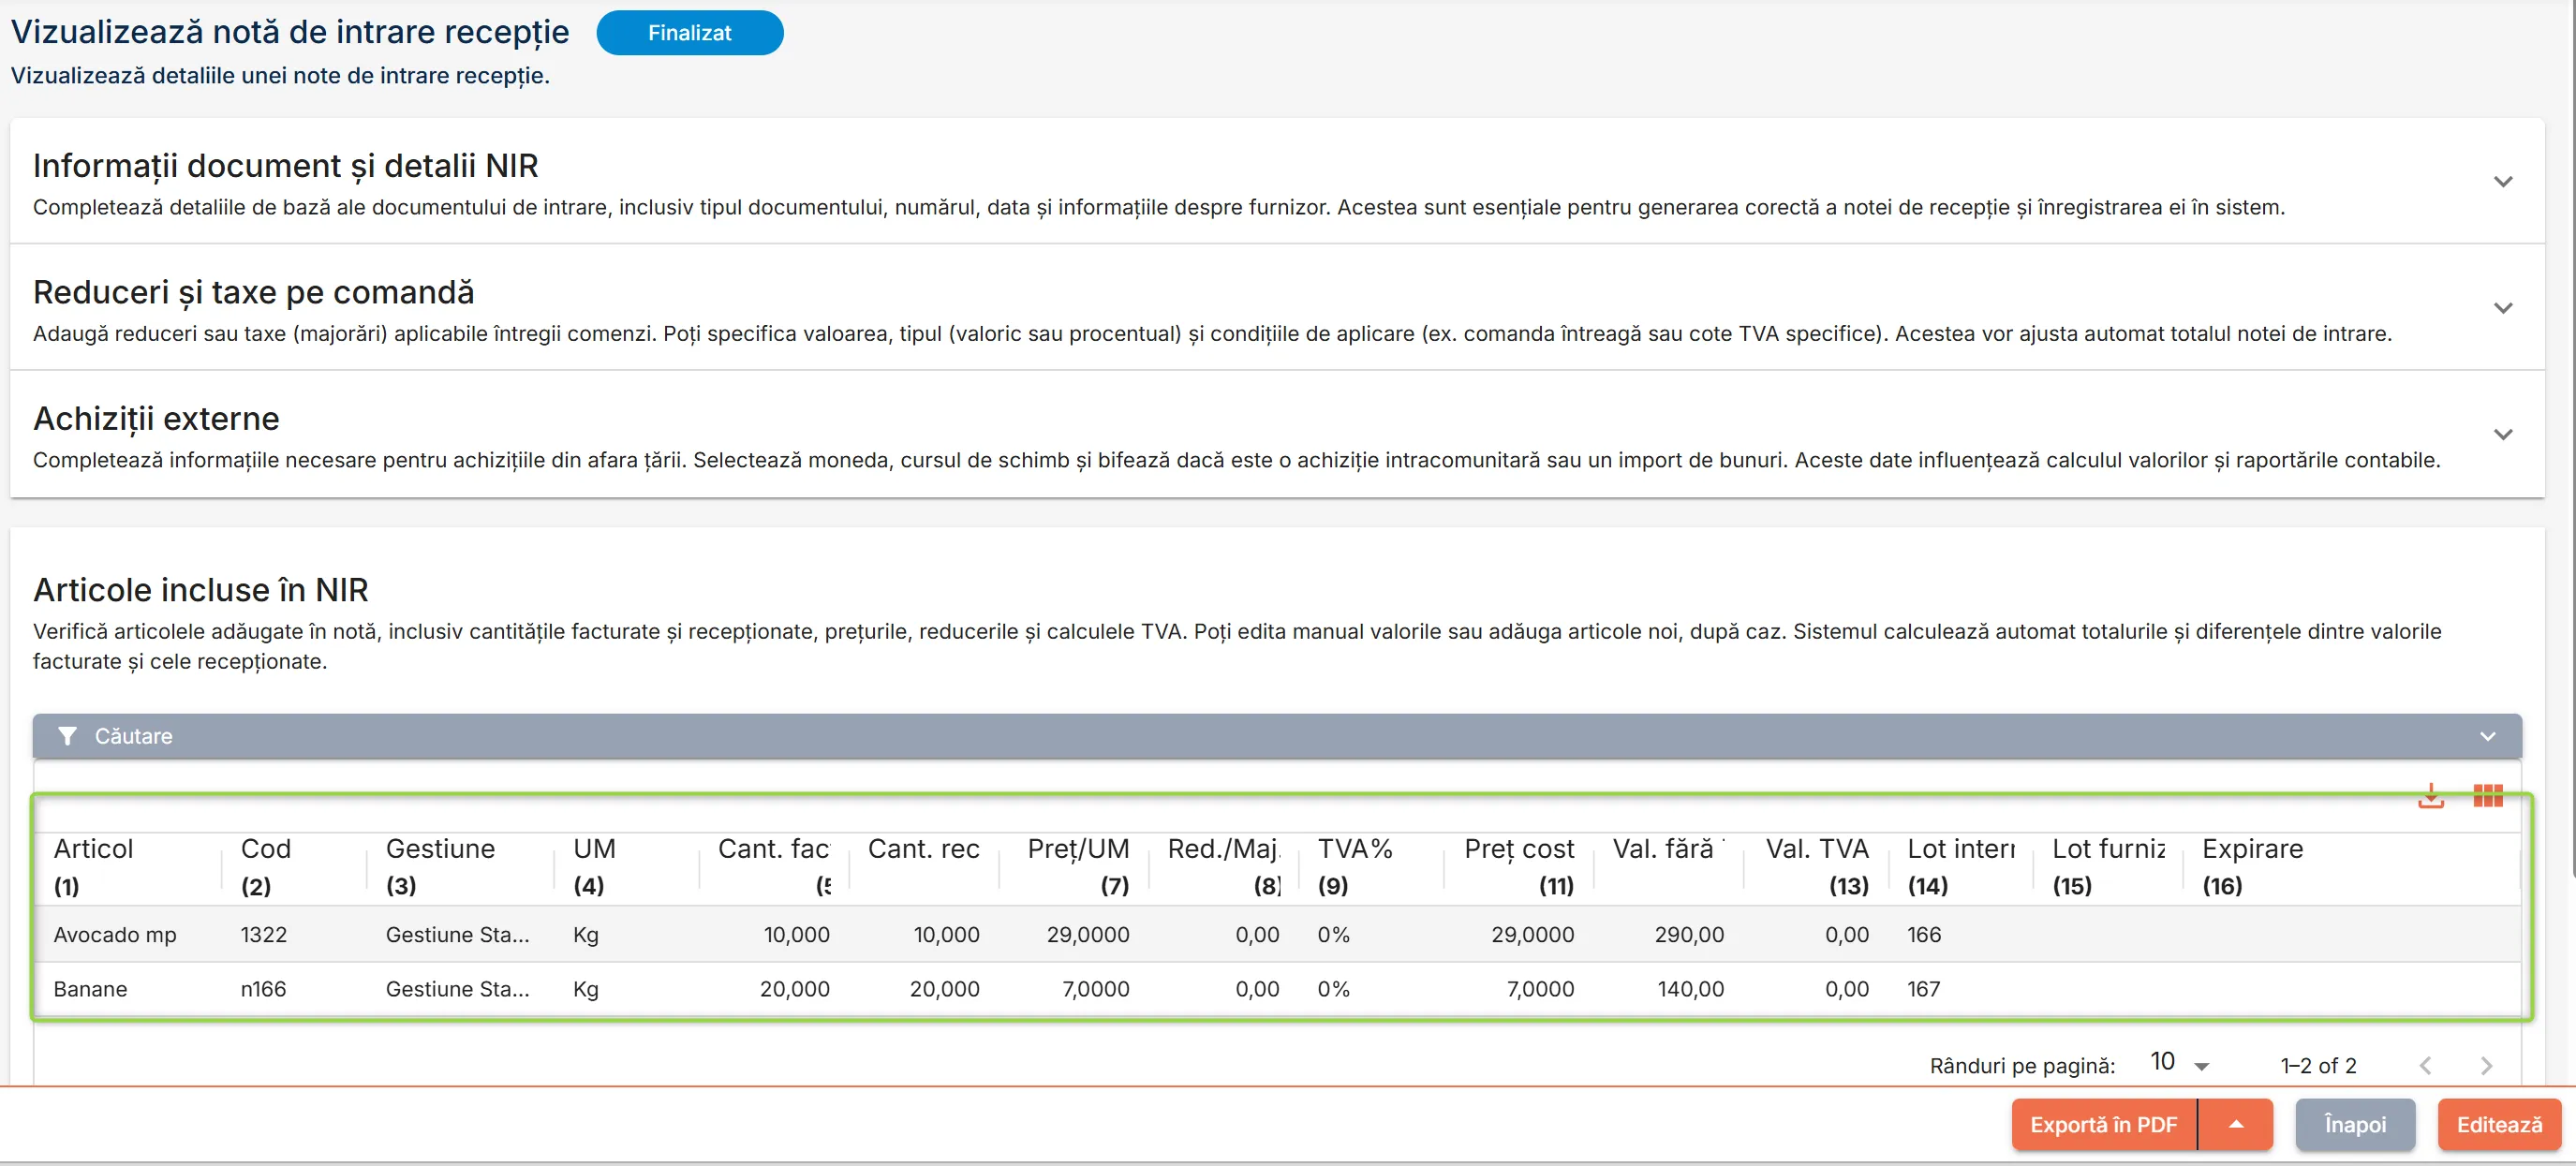
Task: Sort by Lot furnizor column header
Action: pos(2108,849)
